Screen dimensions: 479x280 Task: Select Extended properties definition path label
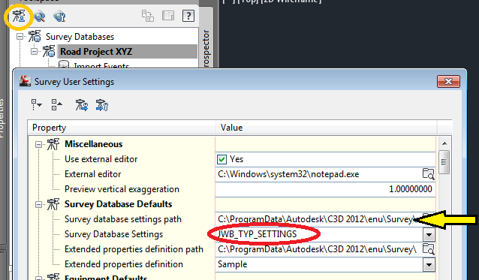[x=134, y=249]
